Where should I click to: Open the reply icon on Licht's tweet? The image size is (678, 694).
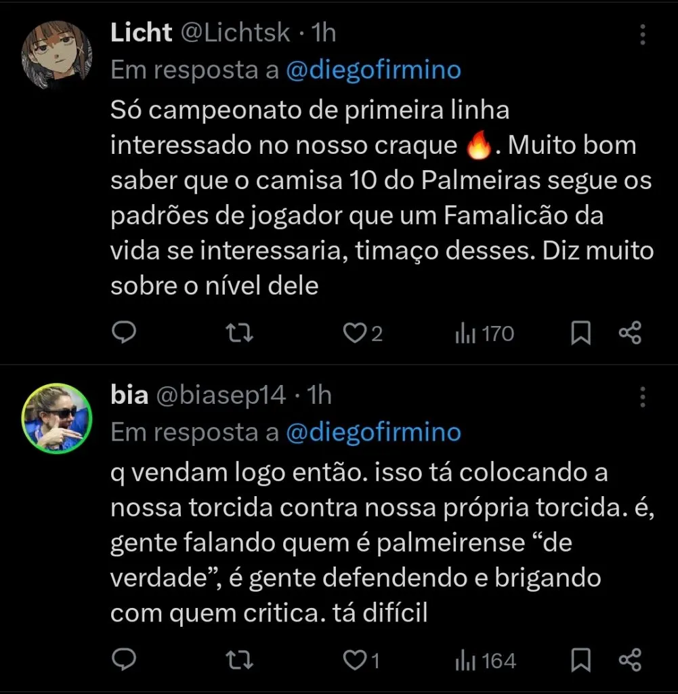(x=124, y=333)
